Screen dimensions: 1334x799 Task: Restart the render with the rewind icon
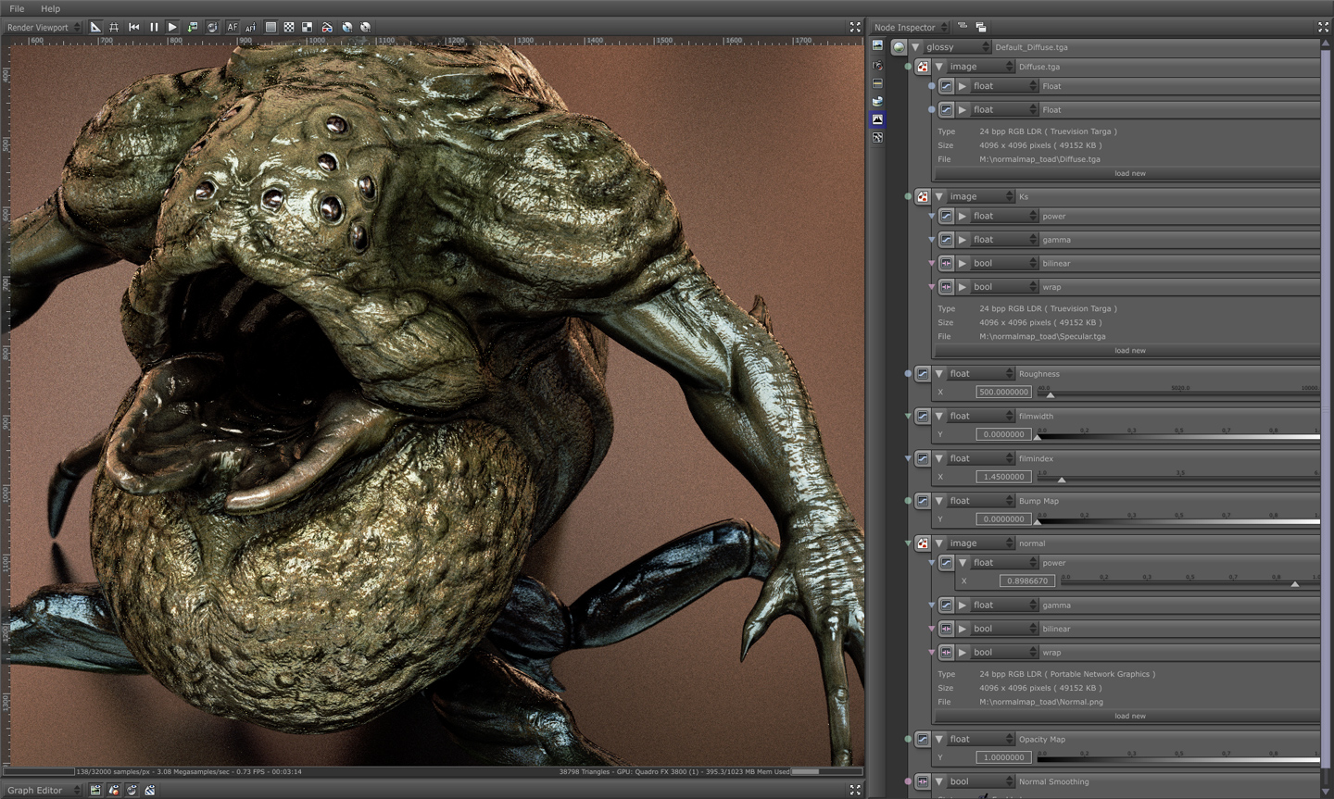(134, 28)
